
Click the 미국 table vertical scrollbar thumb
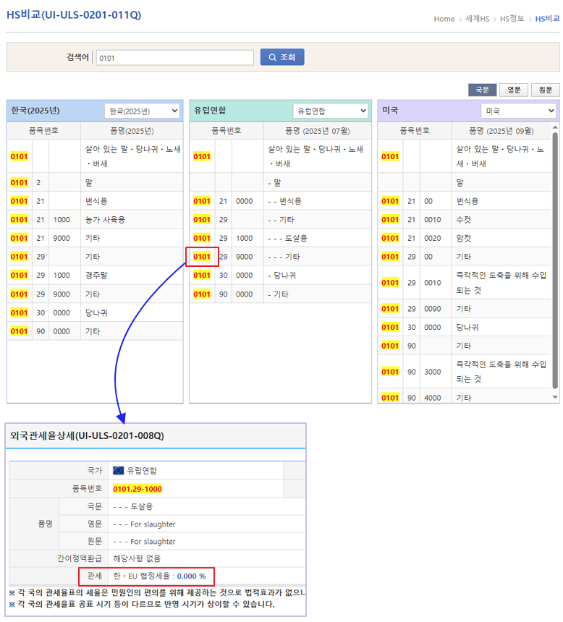click(555, 260)
